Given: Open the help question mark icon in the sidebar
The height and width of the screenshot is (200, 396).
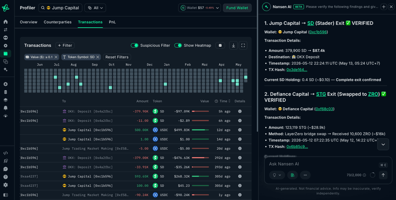Looking at the screenshot, I should point(6,177).
